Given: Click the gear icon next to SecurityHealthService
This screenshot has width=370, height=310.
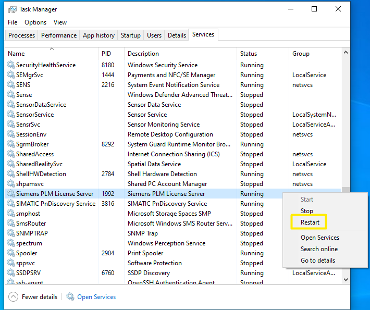Looking at the screenshot, I should pyautogui.click(x=11, y=65).
